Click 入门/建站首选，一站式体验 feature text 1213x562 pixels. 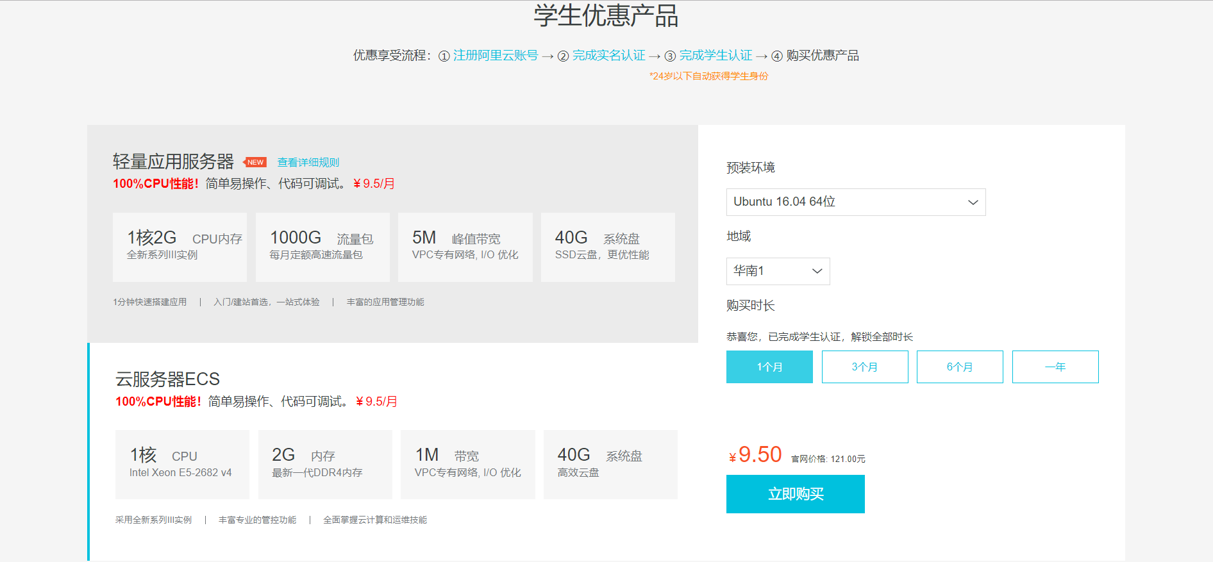coord(267,302)
